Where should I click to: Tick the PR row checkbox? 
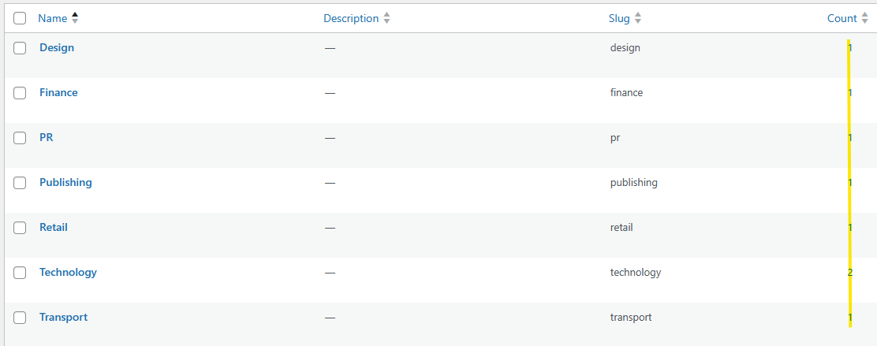click(20, 138)
